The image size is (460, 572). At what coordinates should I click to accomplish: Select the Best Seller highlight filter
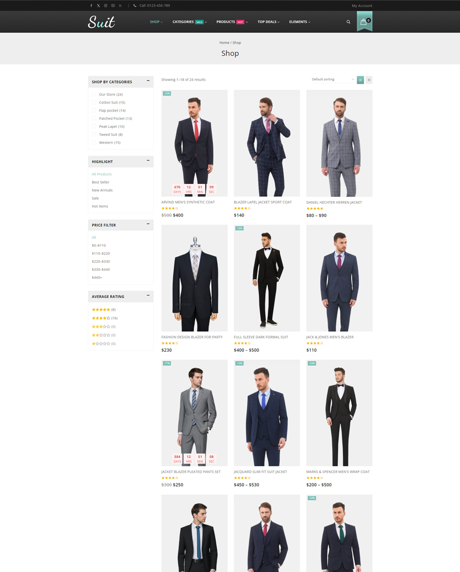(x=101, y=182)
